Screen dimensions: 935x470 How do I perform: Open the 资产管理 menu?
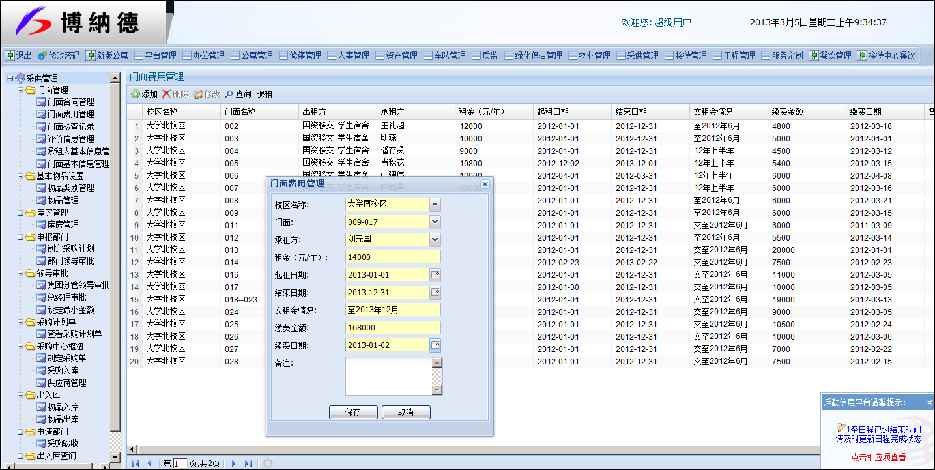[x=396, y=55]
